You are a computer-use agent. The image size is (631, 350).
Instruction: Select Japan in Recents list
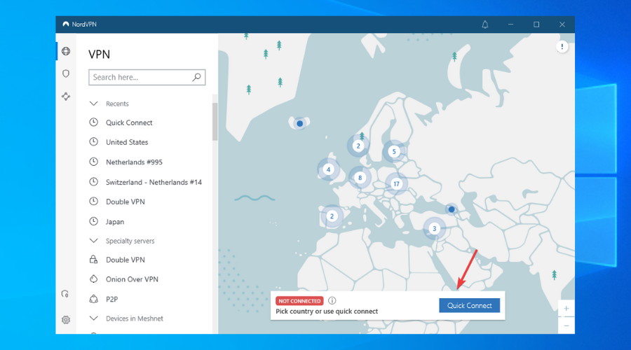(115, 221)
